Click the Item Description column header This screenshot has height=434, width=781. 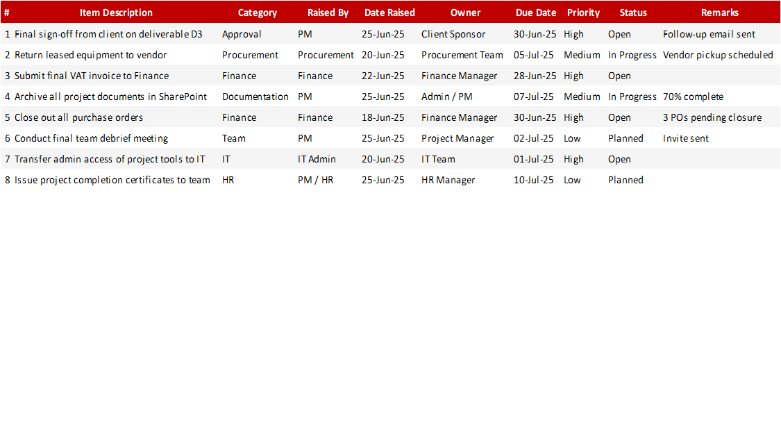pos(116,13)
